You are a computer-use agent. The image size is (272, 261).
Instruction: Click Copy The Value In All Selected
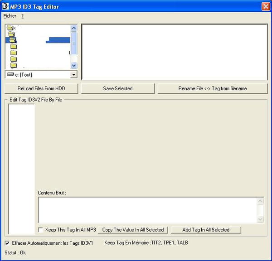[133, 230]
